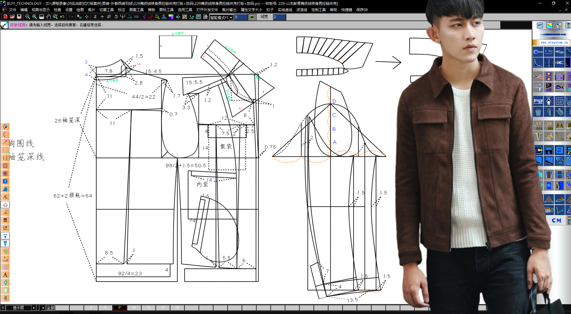Select size 14 in bottom size bar
The width and height of the screenshot is (571, 314).
pyautogui.click(x=163, y=308)
